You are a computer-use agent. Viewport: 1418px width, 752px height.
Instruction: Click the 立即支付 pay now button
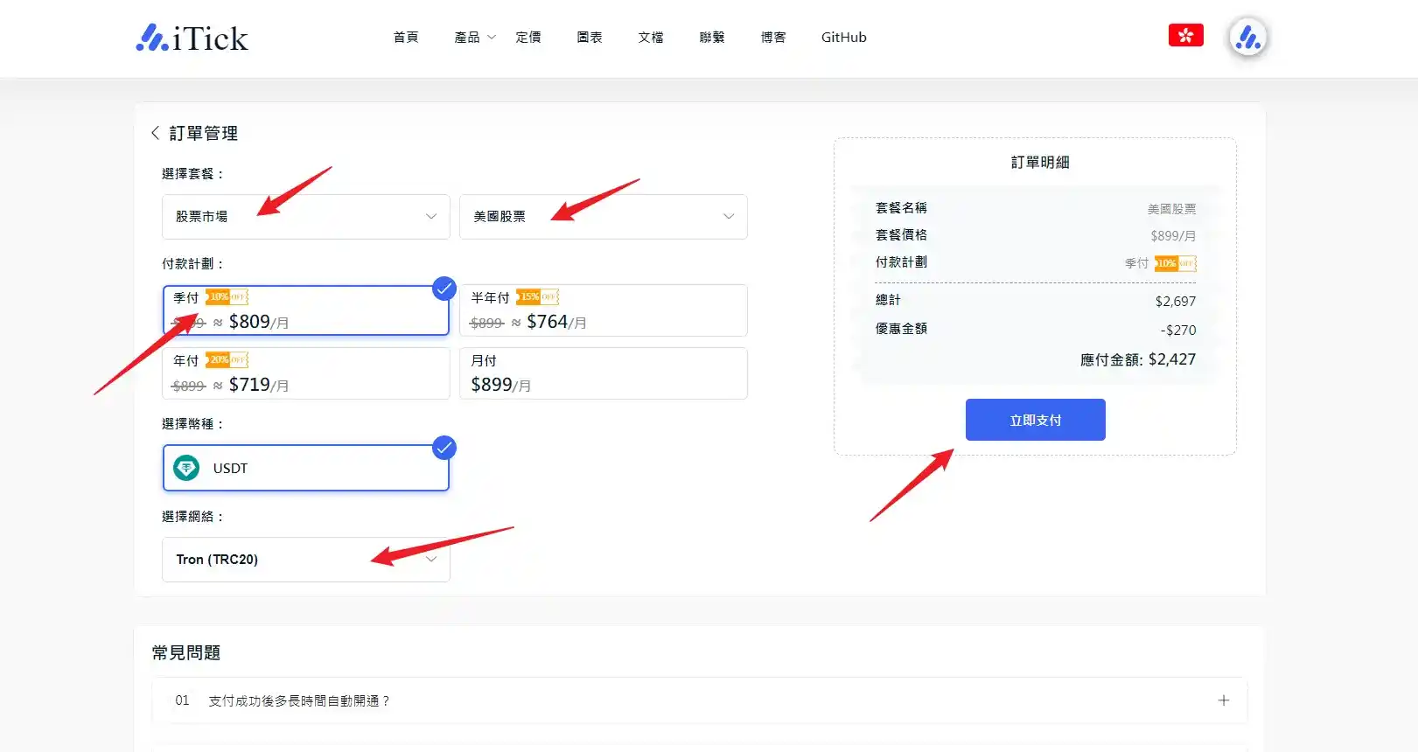point(1035,420)
